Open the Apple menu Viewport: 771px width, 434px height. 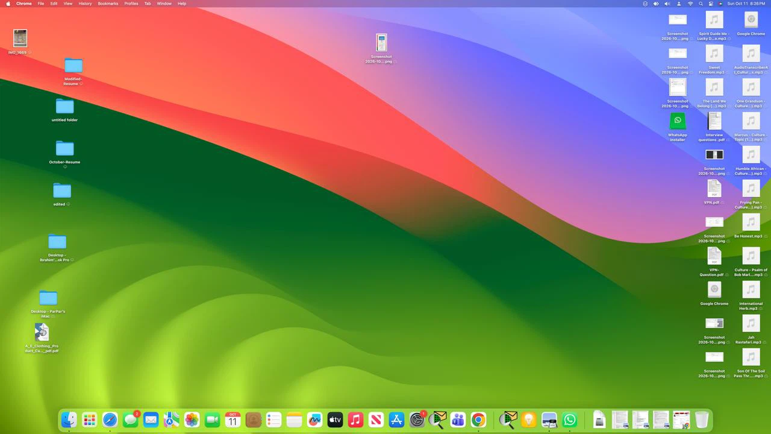point(8,4)
